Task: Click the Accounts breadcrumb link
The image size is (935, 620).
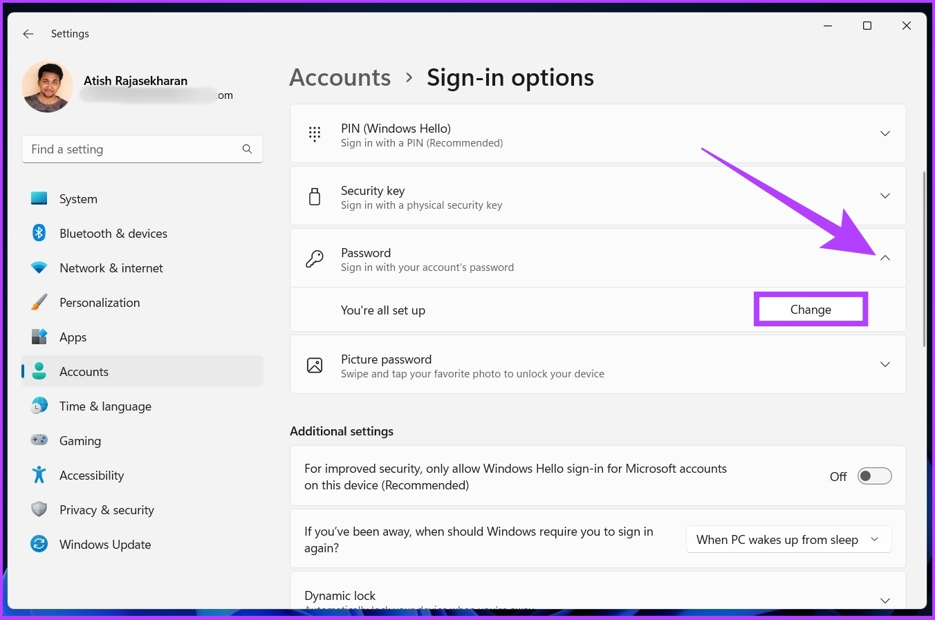Action: click(340, 77)
